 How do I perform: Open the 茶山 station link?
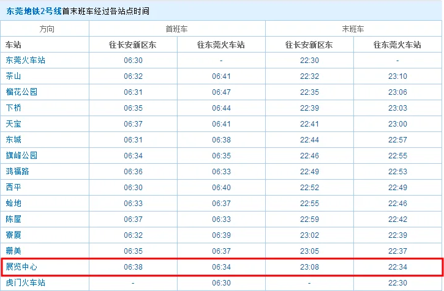(13, 76)
